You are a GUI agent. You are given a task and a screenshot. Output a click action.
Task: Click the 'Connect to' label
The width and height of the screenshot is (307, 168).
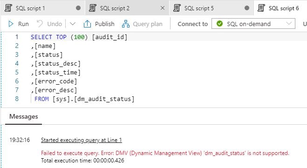193,24
